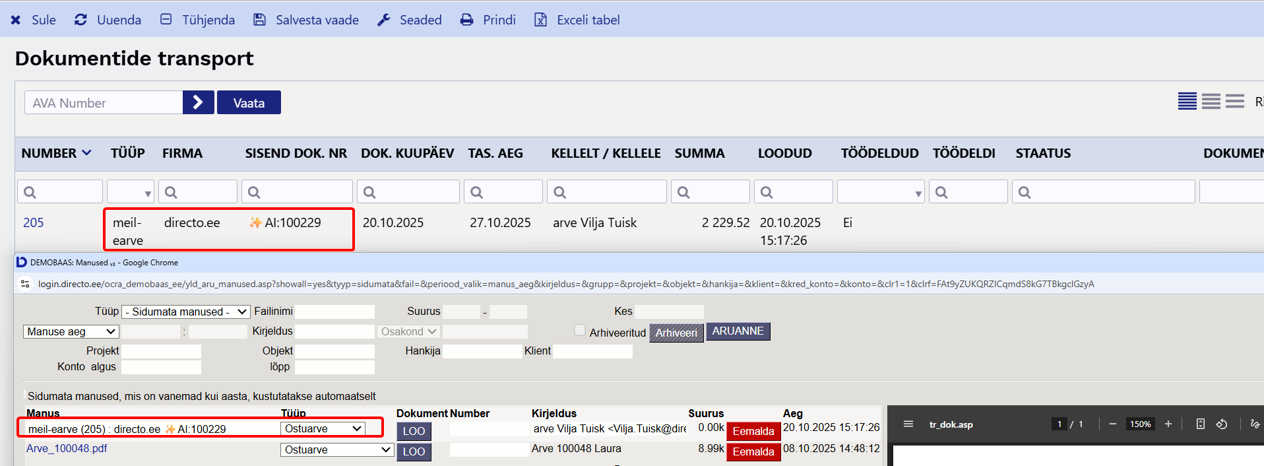Expand the 'Manuse aeg' dropdown
Screen dimensions: 1264x466
[x=71, y=331]
